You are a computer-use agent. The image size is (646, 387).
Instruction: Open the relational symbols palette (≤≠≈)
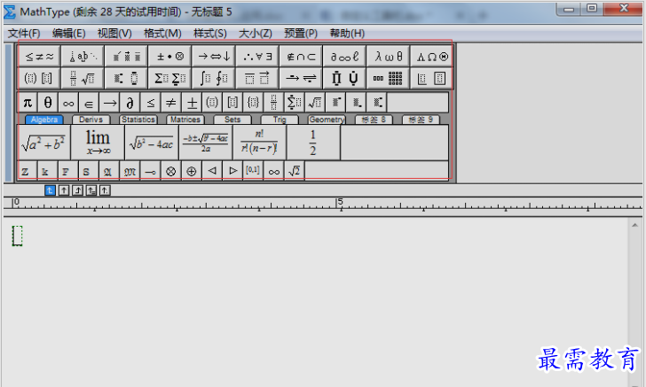coord(39,55)
